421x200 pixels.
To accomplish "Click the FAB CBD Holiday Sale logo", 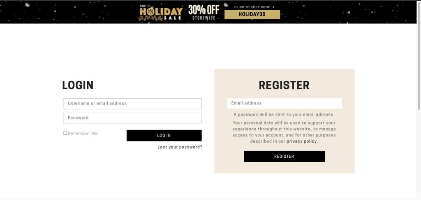I will 161,12.
